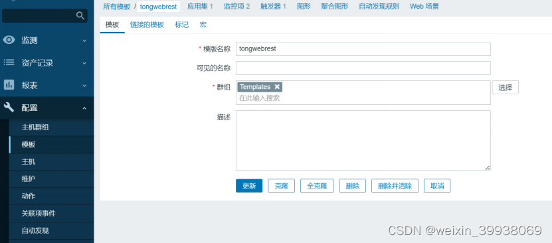This screenshot has height=243, width=552.
Task: Click the list icon next to 资产记录
Action: pos(9,62)
